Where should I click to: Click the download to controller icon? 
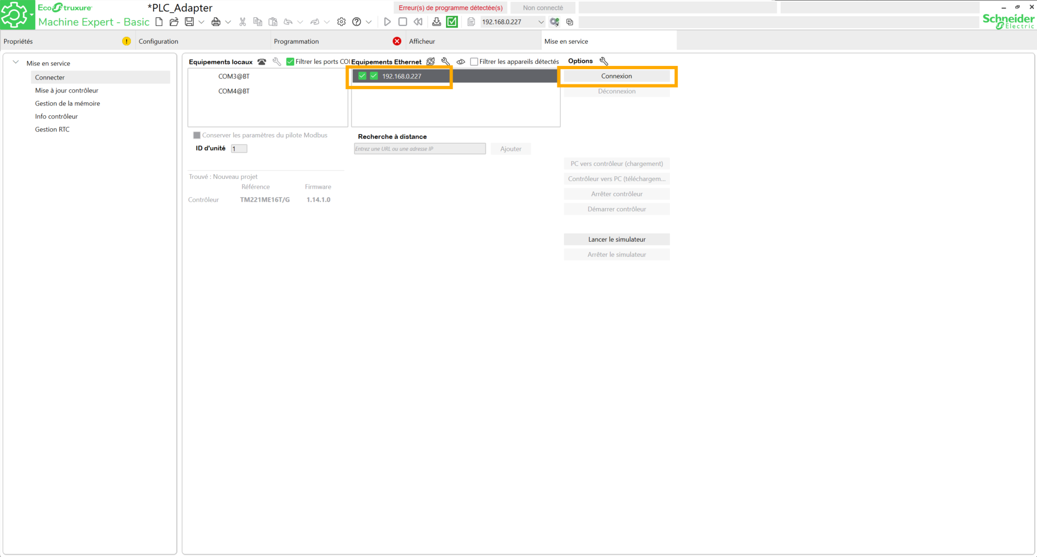[436, 22]
